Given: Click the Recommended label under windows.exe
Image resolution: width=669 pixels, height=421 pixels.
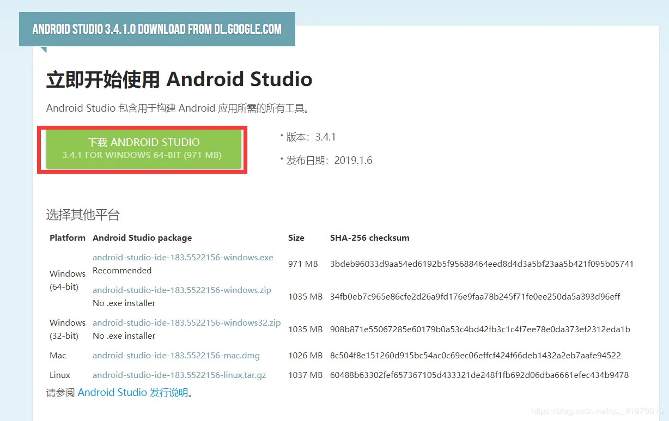Looking at the screenshot, I should (122, 270).
